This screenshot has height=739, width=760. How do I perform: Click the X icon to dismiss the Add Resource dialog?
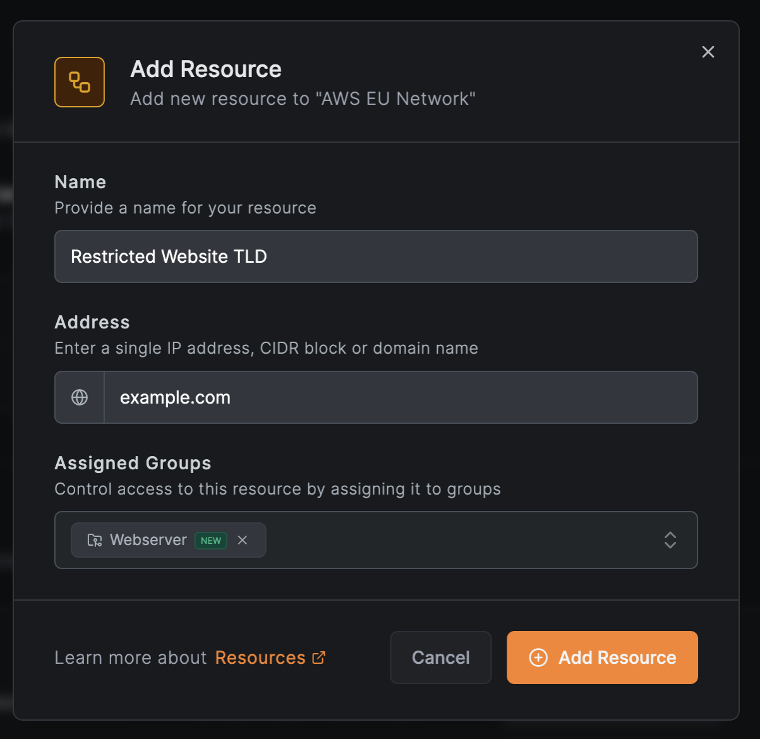[708, 52]
